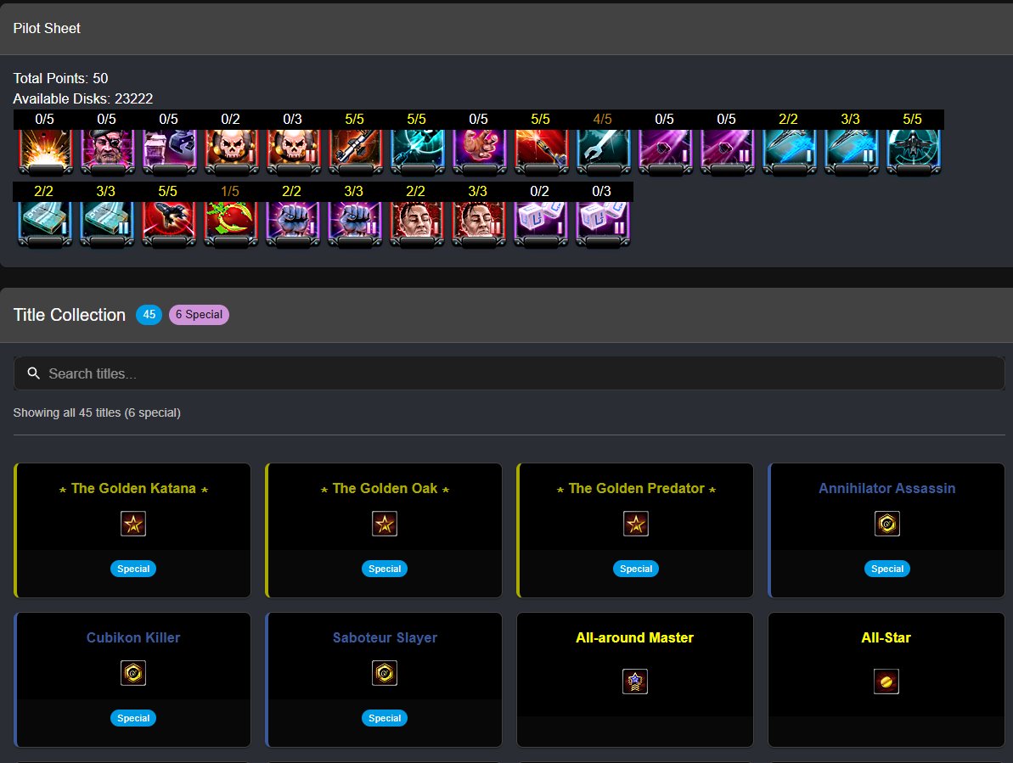Click the radar jet skill icon
This screenshot has height=763, width=1013.
click(913, 152)
